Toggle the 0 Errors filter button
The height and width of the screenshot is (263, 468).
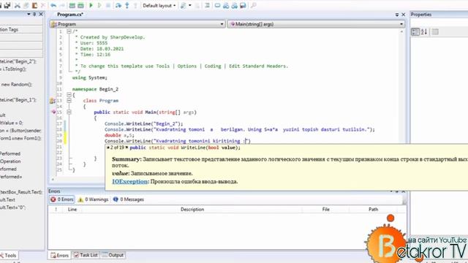pos(61,199)
